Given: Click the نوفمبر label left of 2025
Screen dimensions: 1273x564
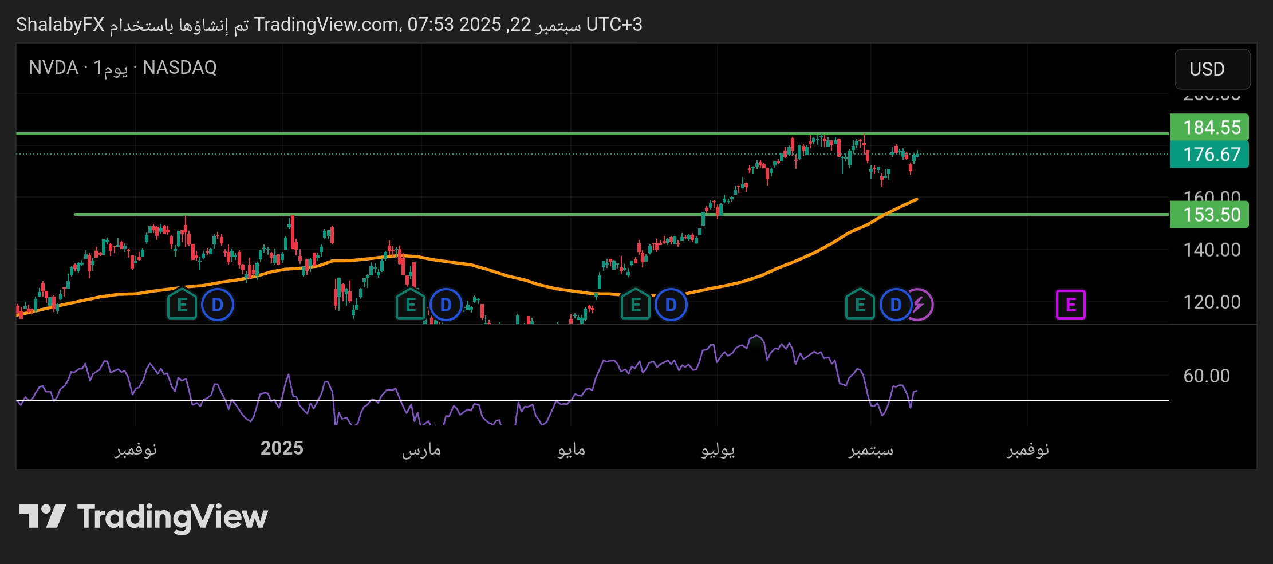Looking at the screenshot, I should (136, 449).
